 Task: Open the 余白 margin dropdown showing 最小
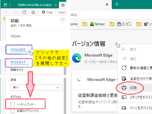click(36, 87)
